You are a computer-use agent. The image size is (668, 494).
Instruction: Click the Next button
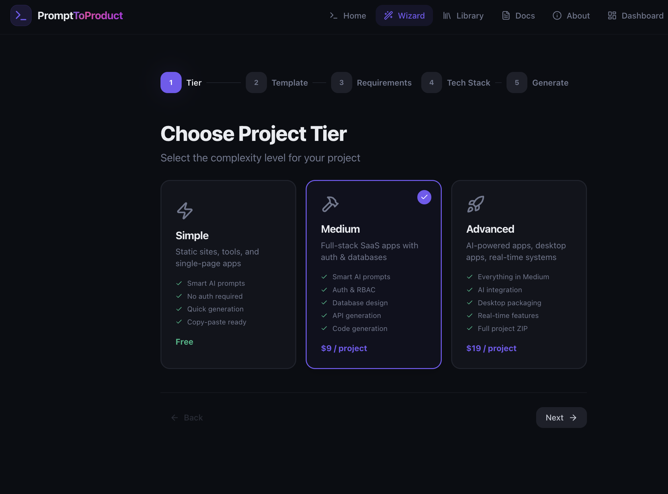pyautogui.click(x=561, y=418)
